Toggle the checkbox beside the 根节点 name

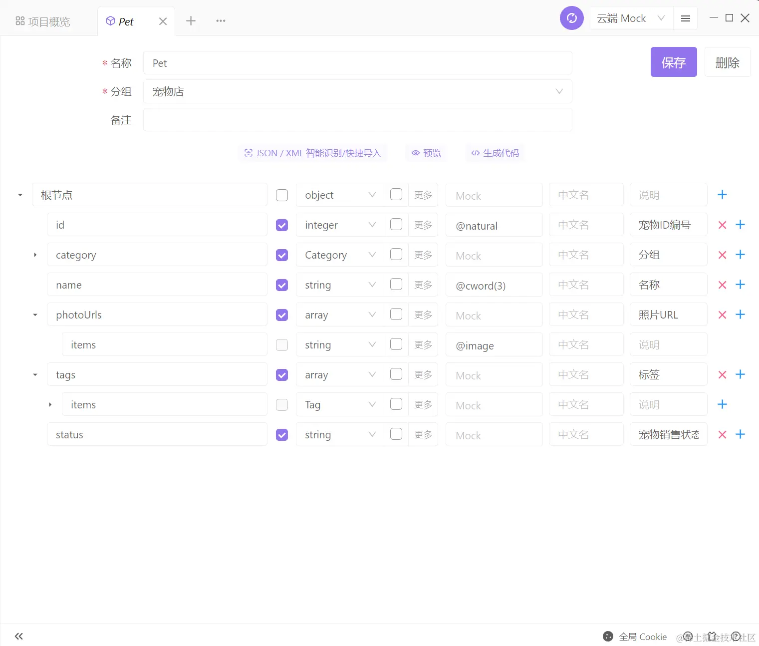pos(282,195)
